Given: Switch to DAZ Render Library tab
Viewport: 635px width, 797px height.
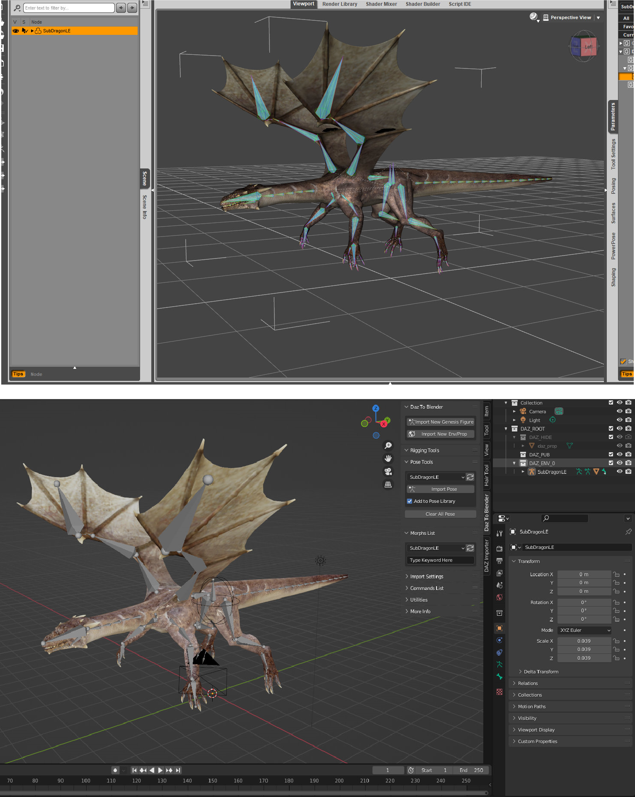Looking at the screenshot, I should [340, 4].
